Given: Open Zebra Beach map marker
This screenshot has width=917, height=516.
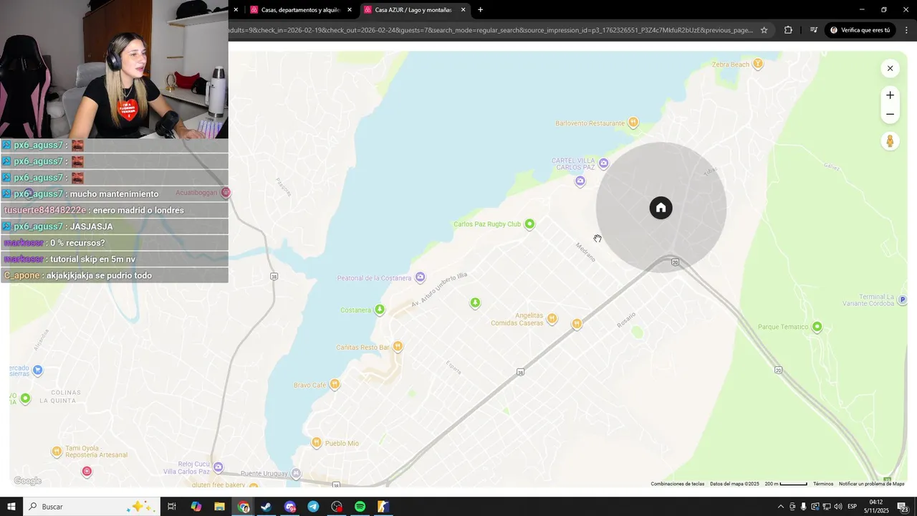Looking at the screenshot, I should click(x=758, y=64).
